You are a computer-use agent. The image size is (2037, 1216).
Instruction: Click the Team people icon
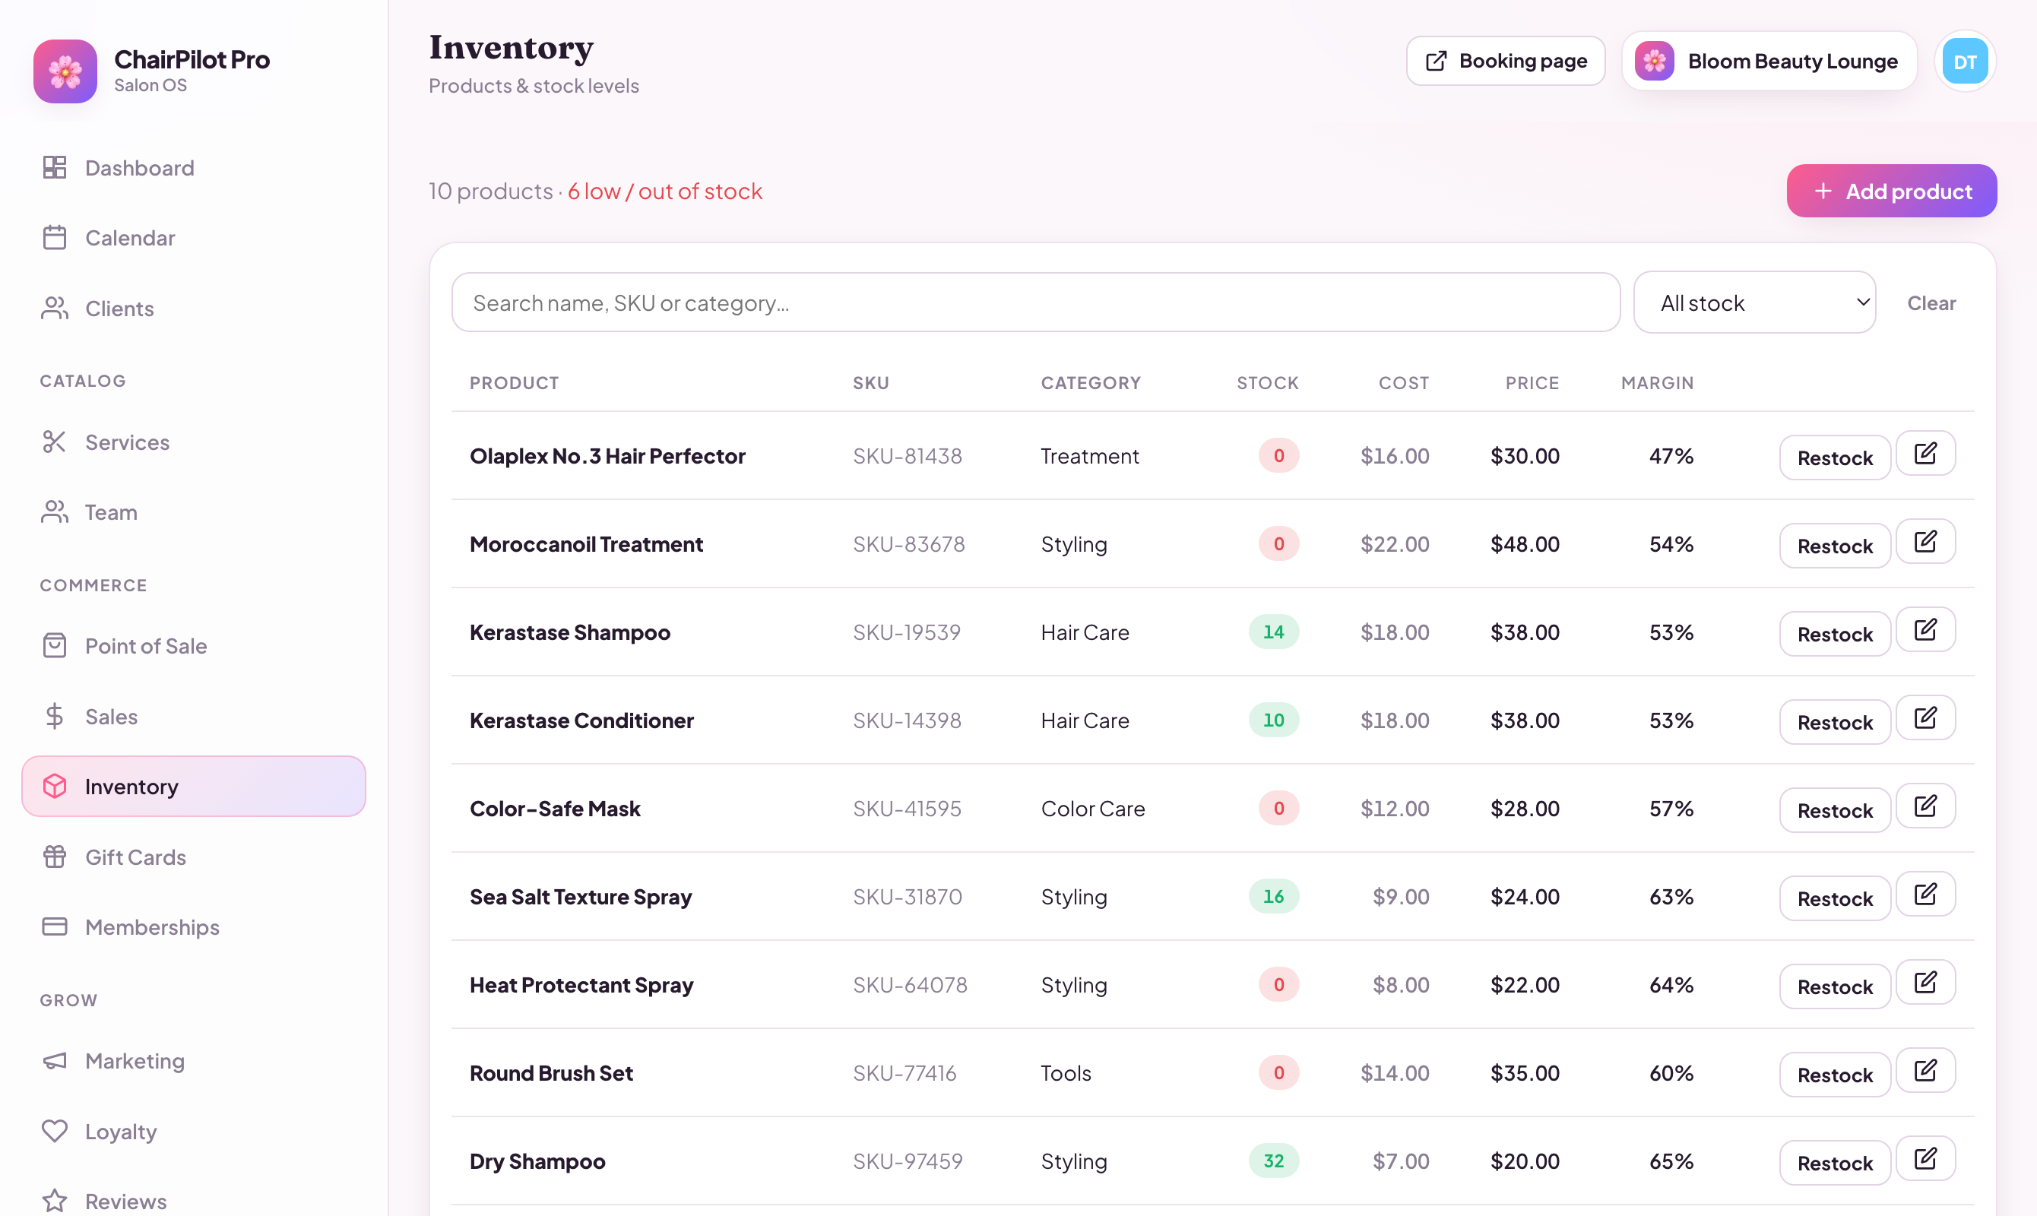[x=54, y=512]
